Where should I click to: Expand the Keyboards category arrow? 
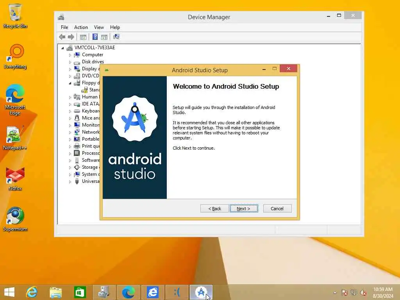(70, 111)
